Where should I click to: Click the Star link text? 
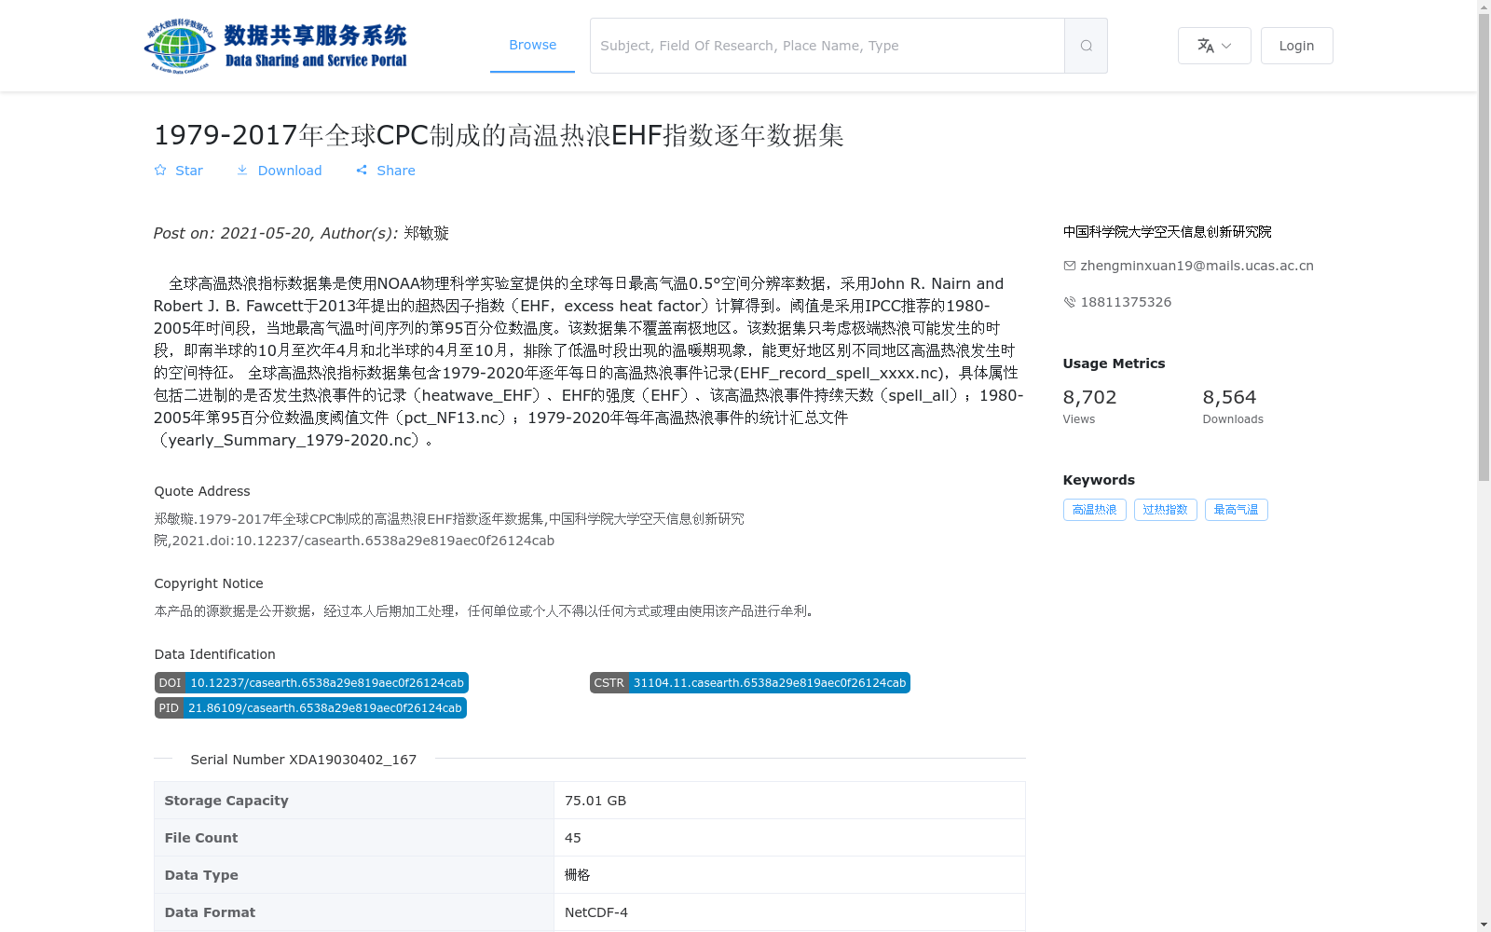coord(189,171)
